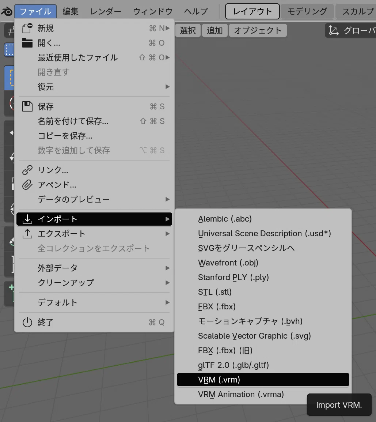Viewport: 376px width, 422px height.
Task: Click the folder icon beside 開く
Action: pos(27,43)
